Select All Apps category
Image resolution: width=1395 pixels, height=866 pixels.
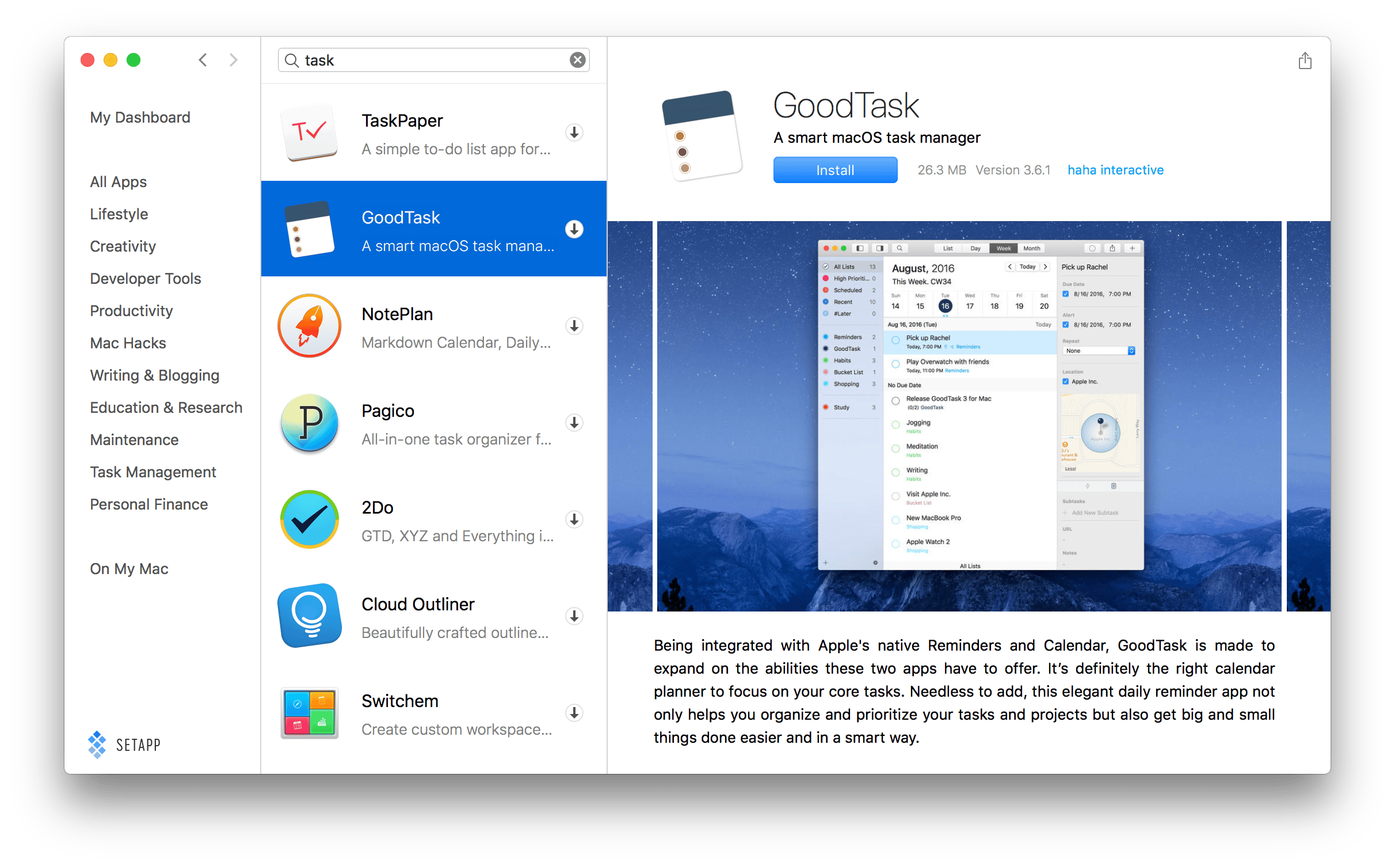pos(118,182)
